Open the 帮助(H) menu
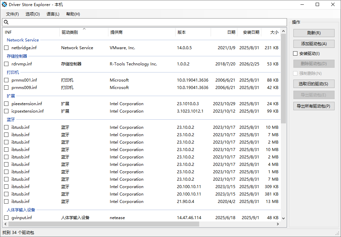 pyautogui.click(x=73, y=14)
